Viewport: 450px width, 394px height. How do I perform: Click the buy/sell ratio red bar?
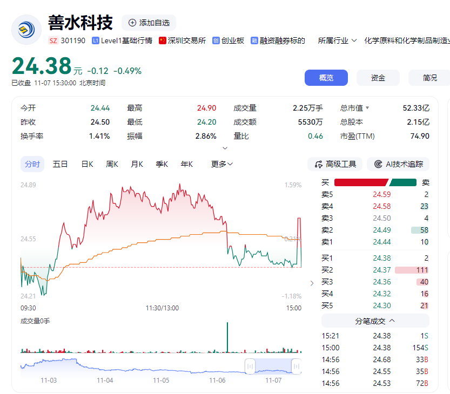[361, 182]
